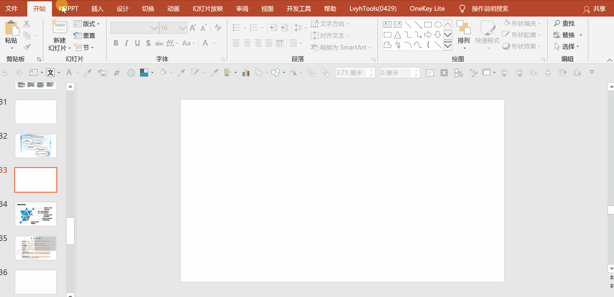Toggle bold formatting

[x=116, y=43]
